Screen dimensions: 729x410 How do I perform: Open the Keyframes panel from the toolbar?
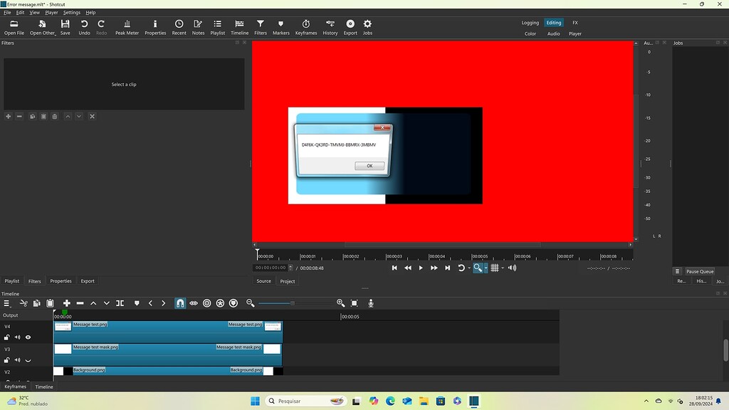(305, 26)
